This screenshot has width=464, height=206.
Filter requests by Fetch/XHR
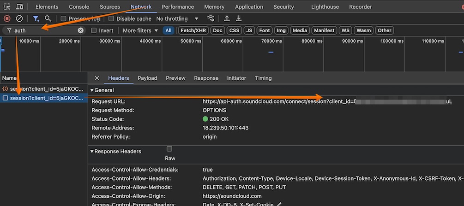[193, 30]
